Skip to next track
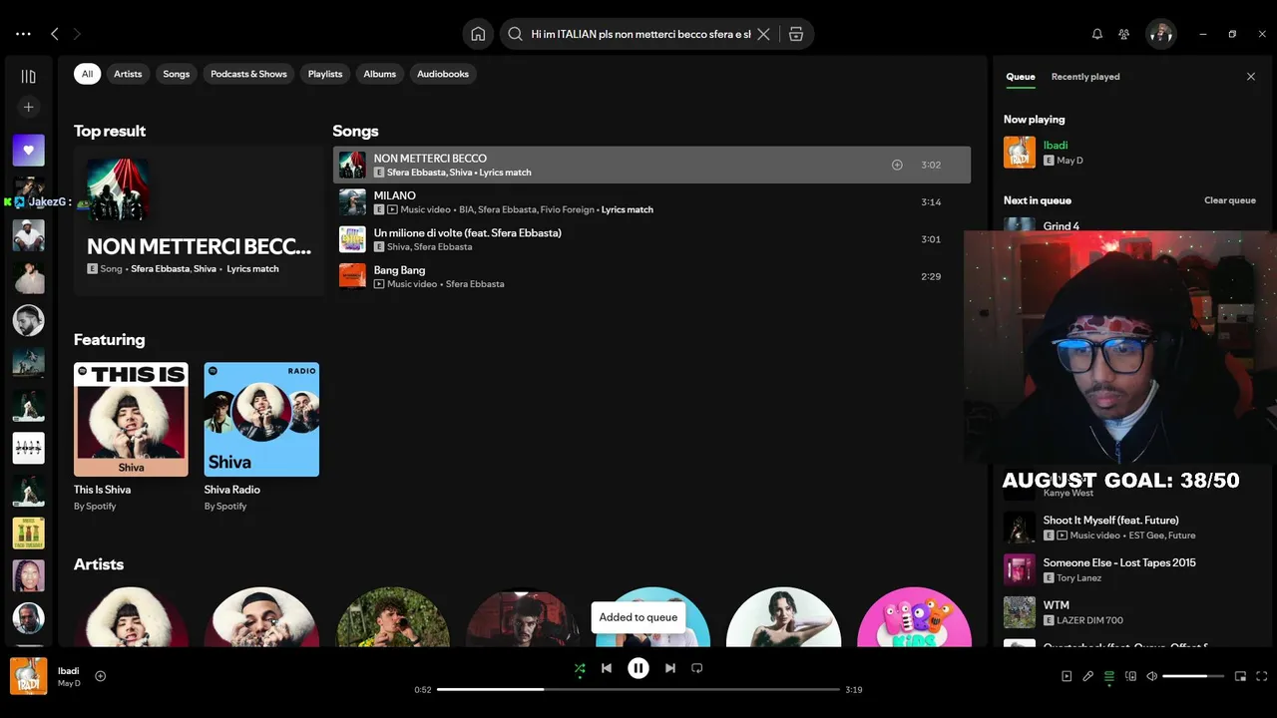Image resolution: width=1277 pixels, height=718 pixels. 670,668
